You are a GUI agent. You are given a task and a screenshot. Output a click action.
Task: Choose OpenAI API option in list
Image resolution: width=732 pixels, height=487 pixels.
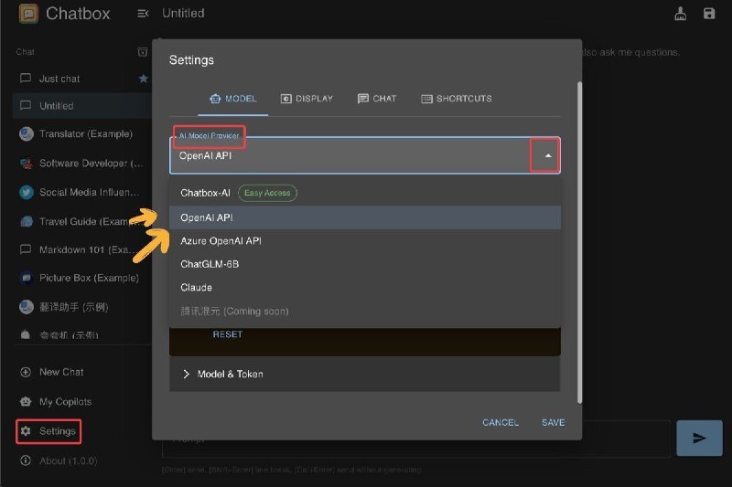tap(364, 217)
